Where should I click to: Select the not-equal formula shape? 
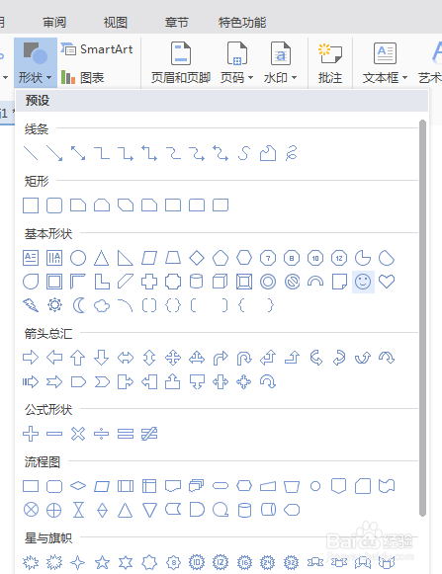pyautogui.click(x=149, y=434)
